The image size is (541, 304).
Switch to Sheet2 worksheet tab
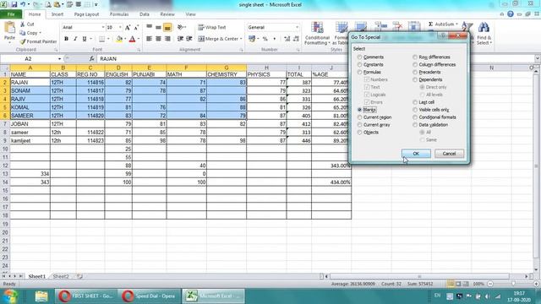[x=61, y=276]
